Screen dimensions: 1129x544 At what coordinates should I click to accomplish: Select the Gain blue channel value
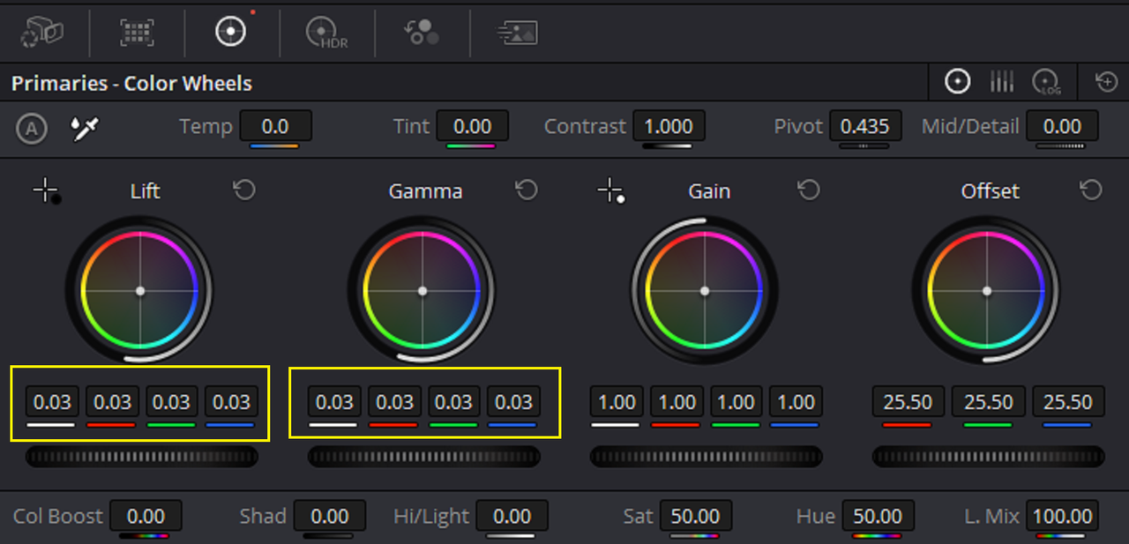tap(796, 402)
